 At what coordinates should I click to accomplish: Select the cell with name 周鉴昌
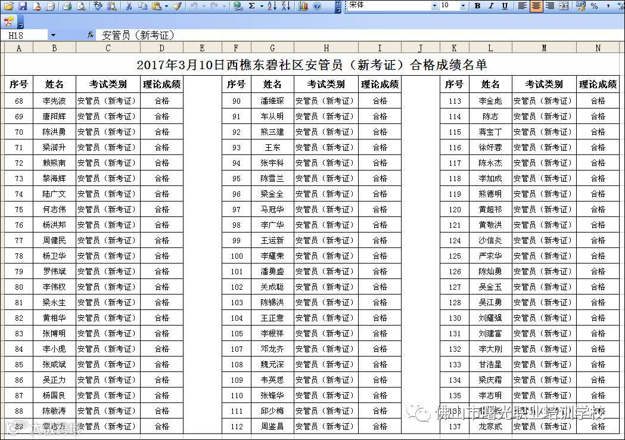[272, 426]
